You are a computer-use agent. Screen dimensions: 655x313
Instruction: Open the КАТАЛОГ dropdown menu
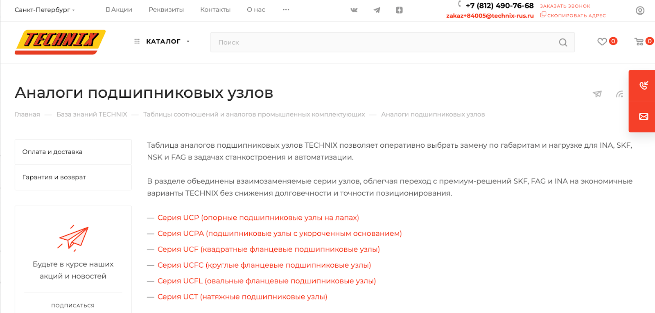click(163, 41)
